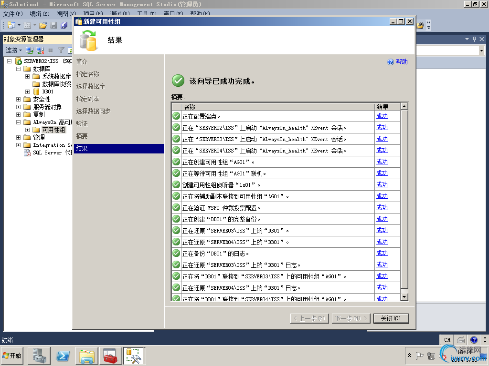Select the SQL Server Agent node

[x=48, y=152]
